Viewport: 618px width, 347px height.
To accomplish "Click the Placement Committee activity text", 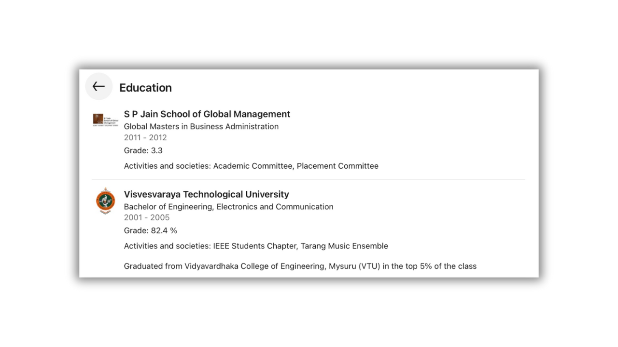I will [337, 166].
